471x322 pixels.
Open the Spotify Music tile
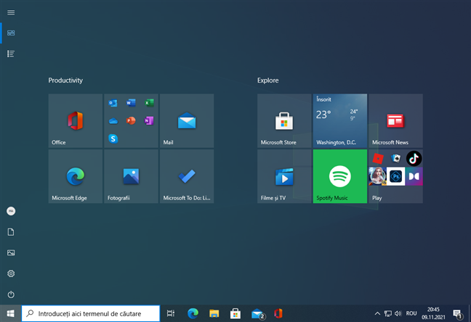pos(339,176)
